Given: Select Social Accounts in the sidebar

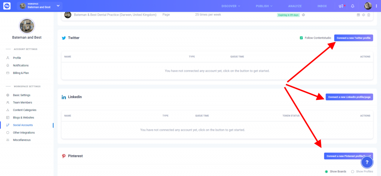Looking at the screenshot, I should [x=23, y=125].
